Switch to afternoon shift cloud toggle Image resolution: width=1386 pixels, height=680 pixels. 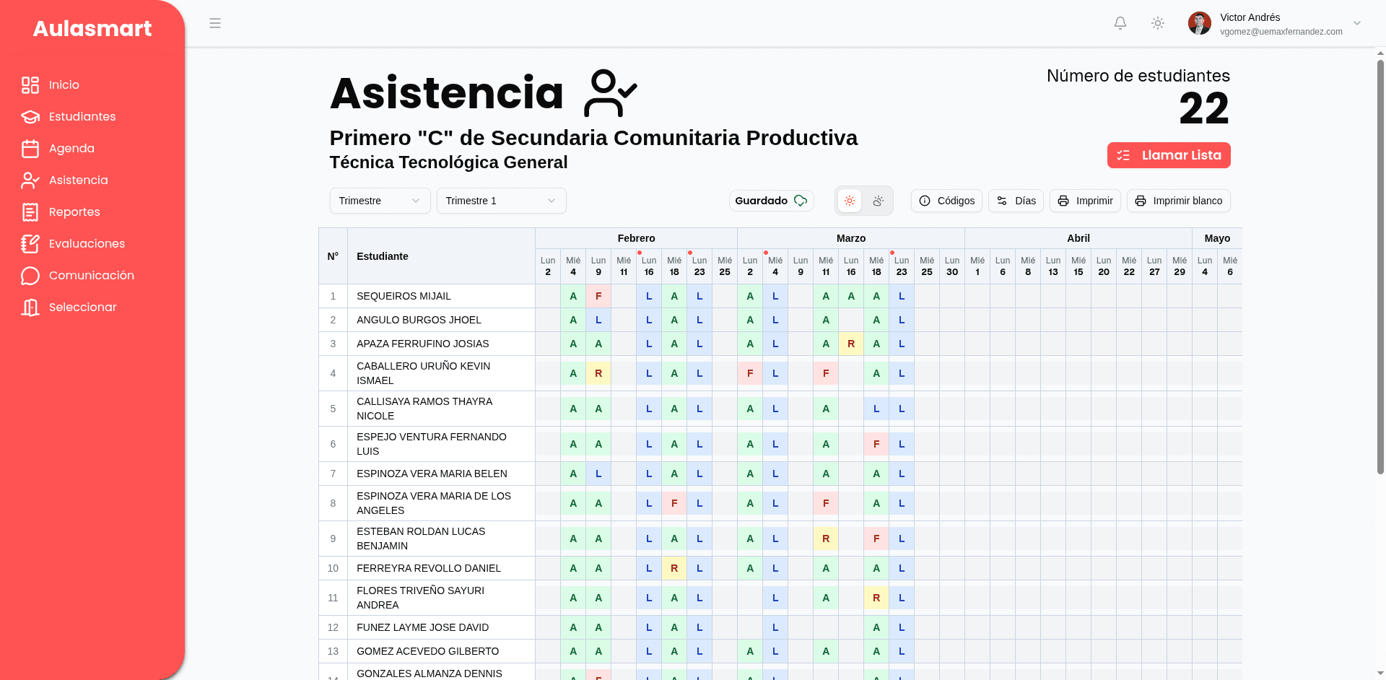tap(878, 201)
